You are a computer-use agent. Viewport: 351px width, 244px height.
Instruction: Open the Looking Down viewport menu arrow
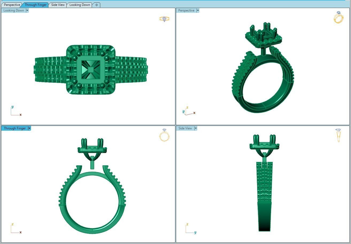27,10
